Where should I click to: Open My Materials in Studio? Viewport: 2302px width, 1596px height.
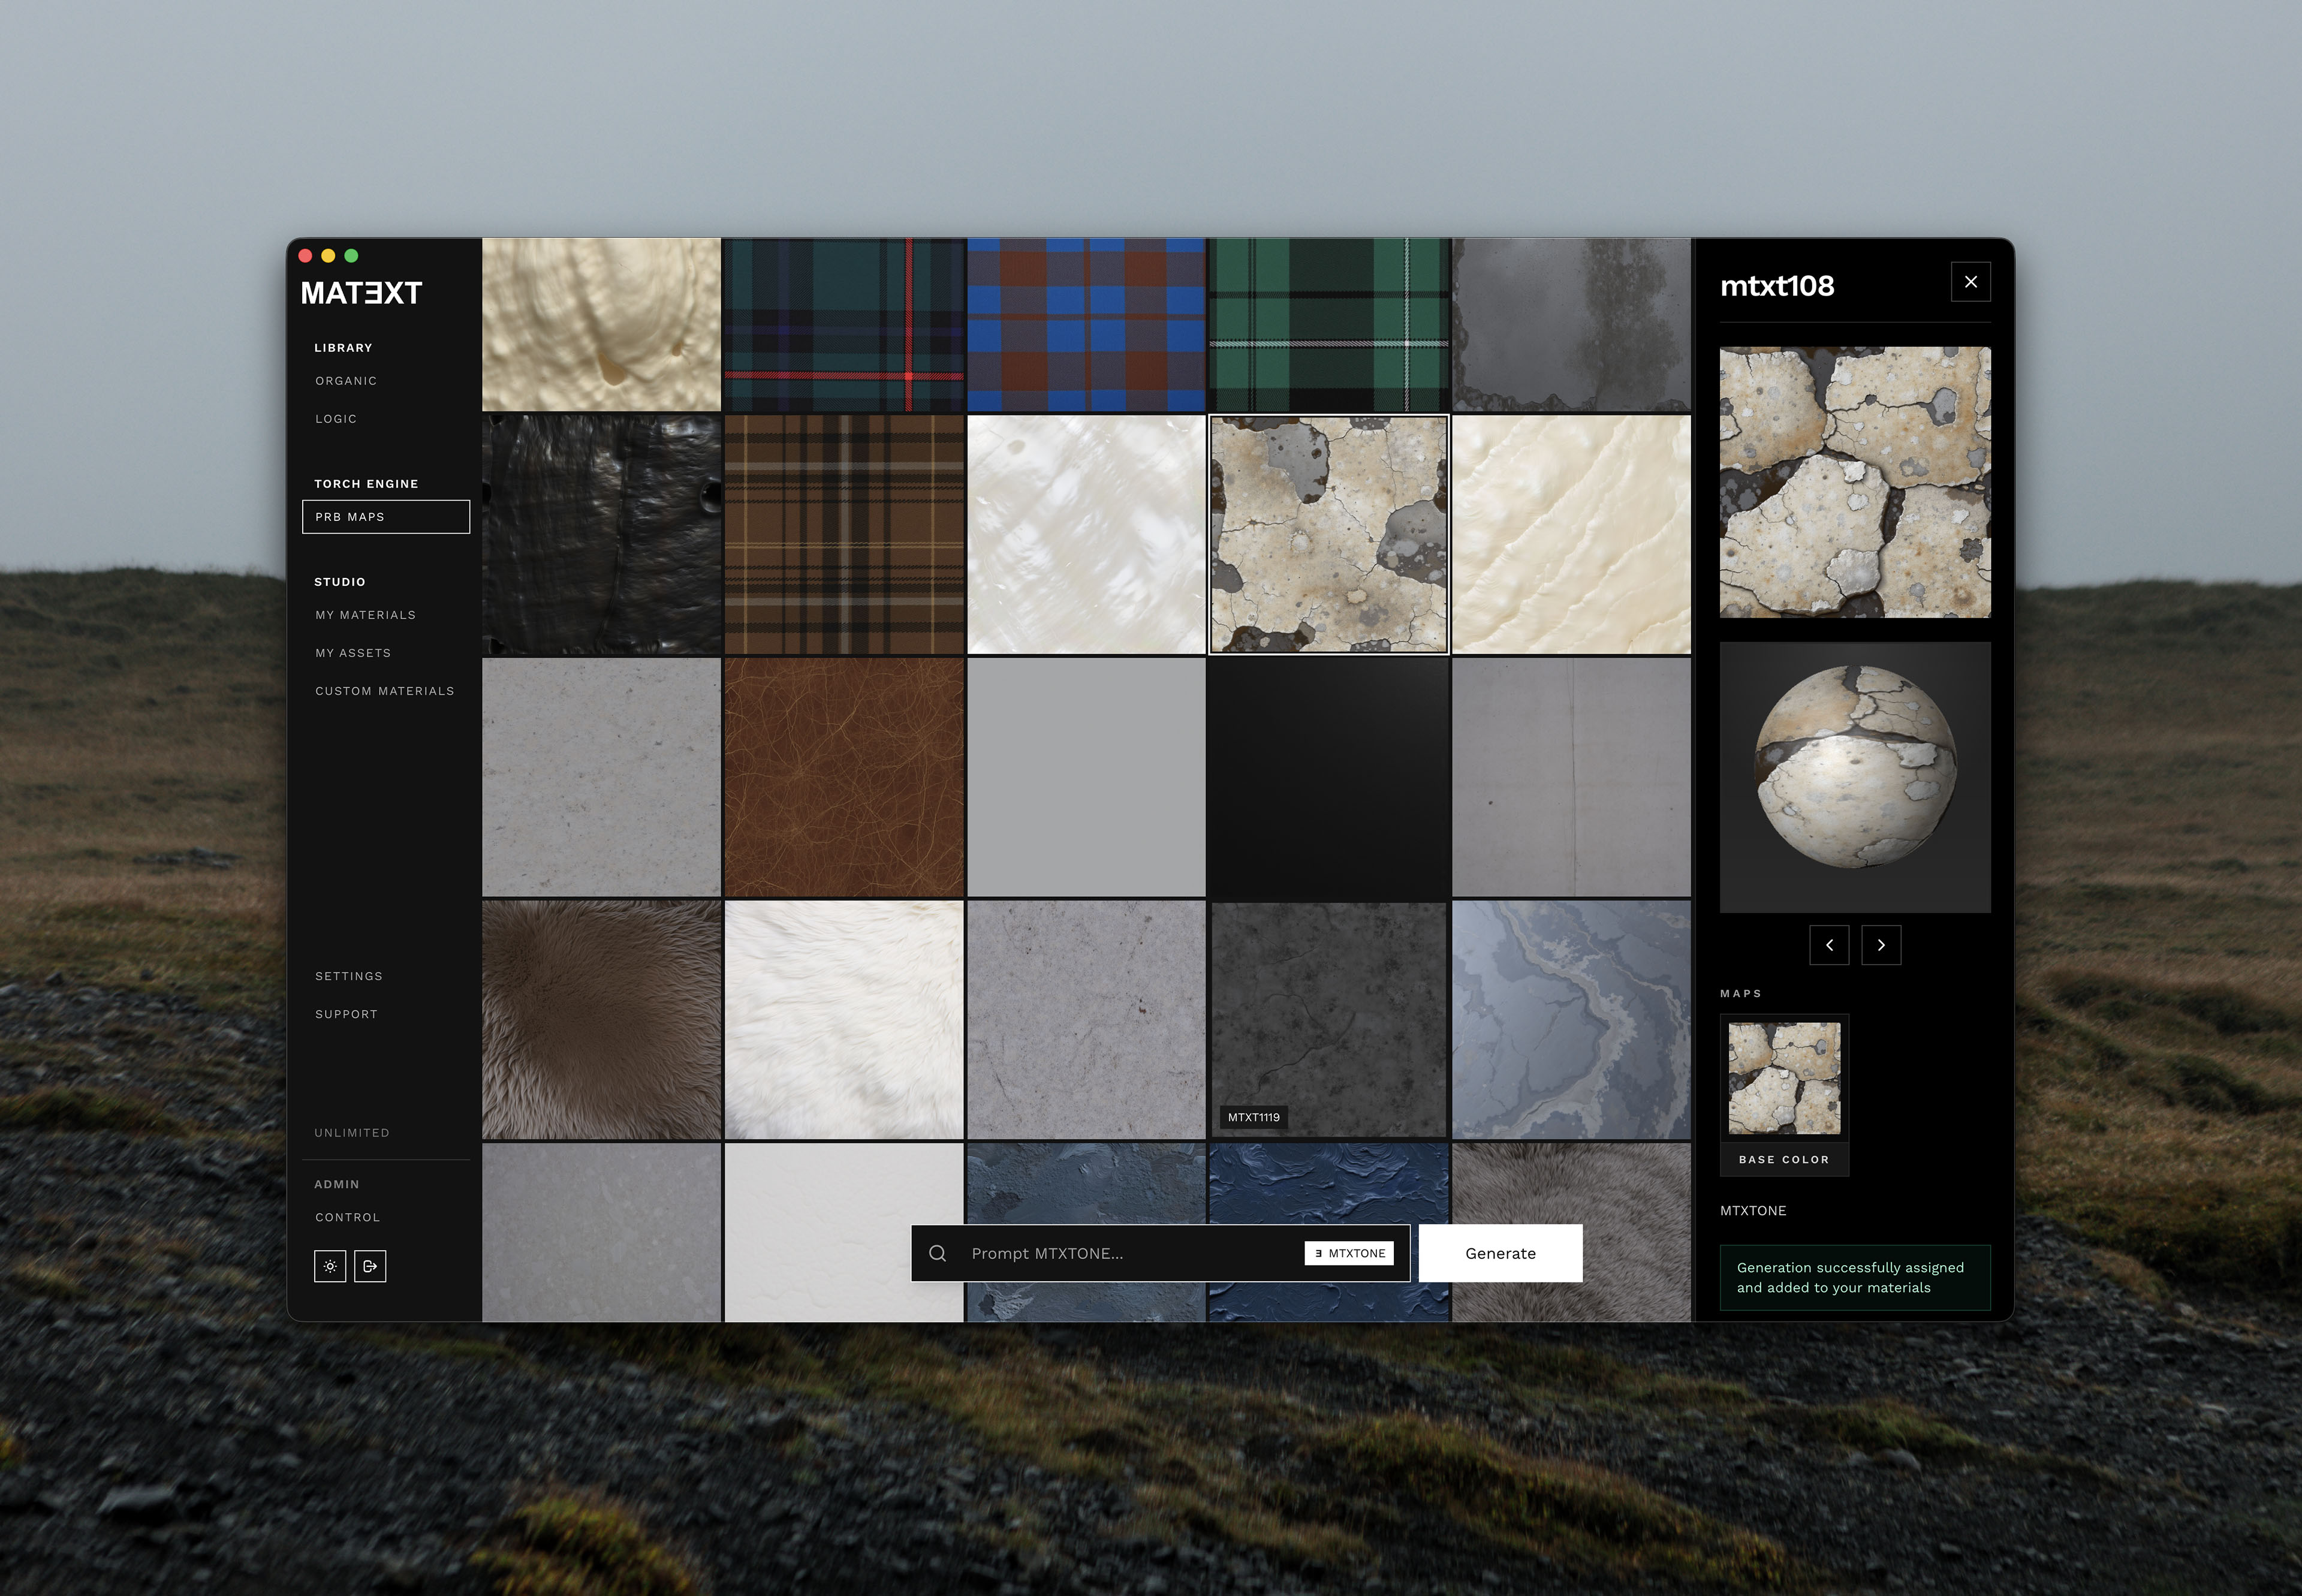tap(365, 615)
